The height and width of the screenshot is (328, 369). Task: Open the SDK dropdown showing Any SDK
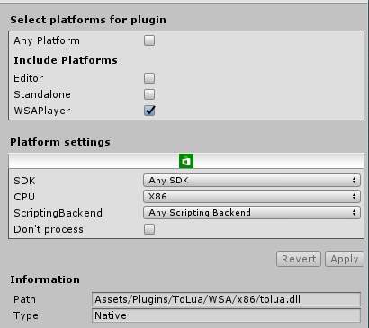click(252, 181)
